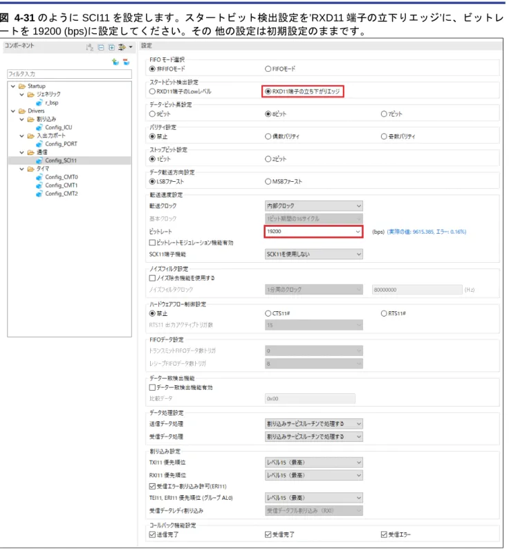Collapse the ジェネリック node chevron
The width and height of the screenshot is (509, 549).
[21, 95]
